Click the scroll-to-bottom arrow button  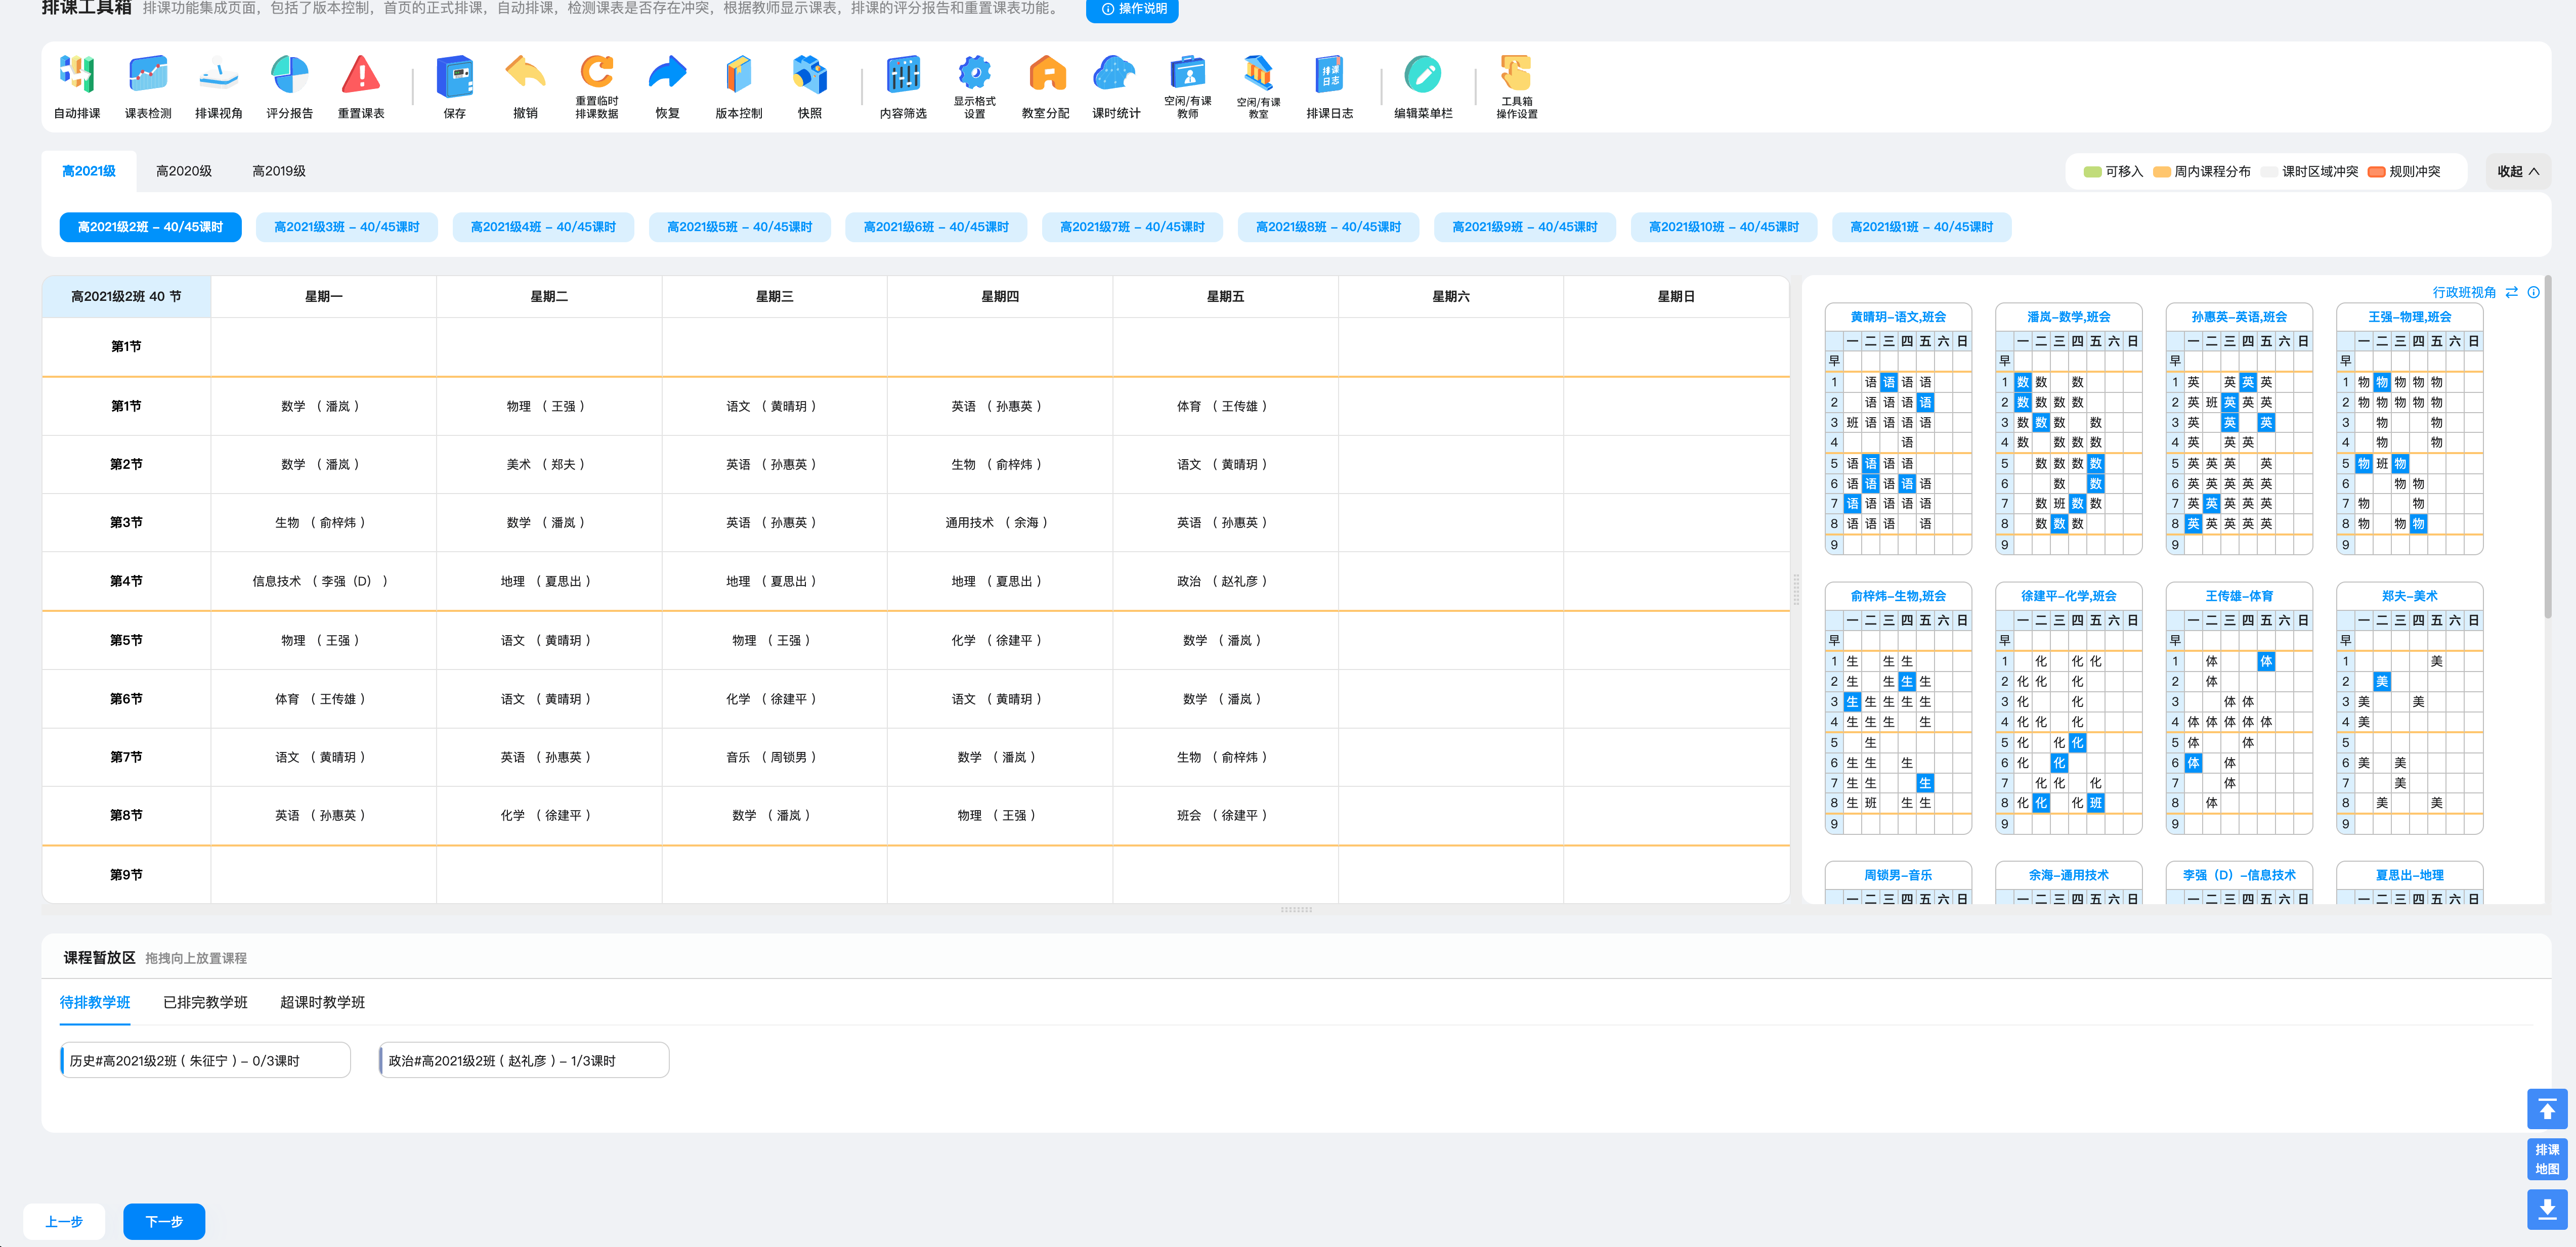point(2547,1209)
